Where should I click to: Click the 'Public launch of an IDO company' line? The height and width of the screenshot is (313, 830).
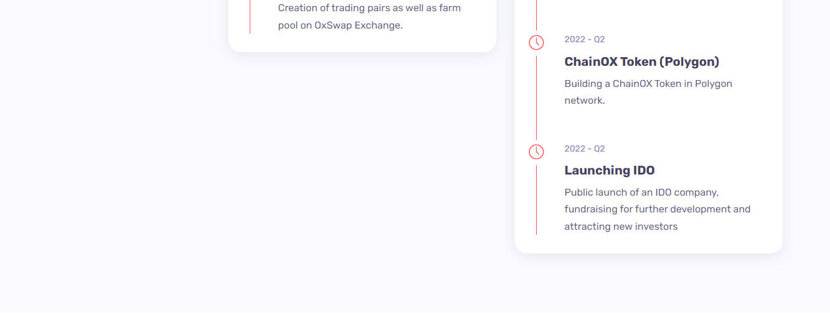(641, 193)
